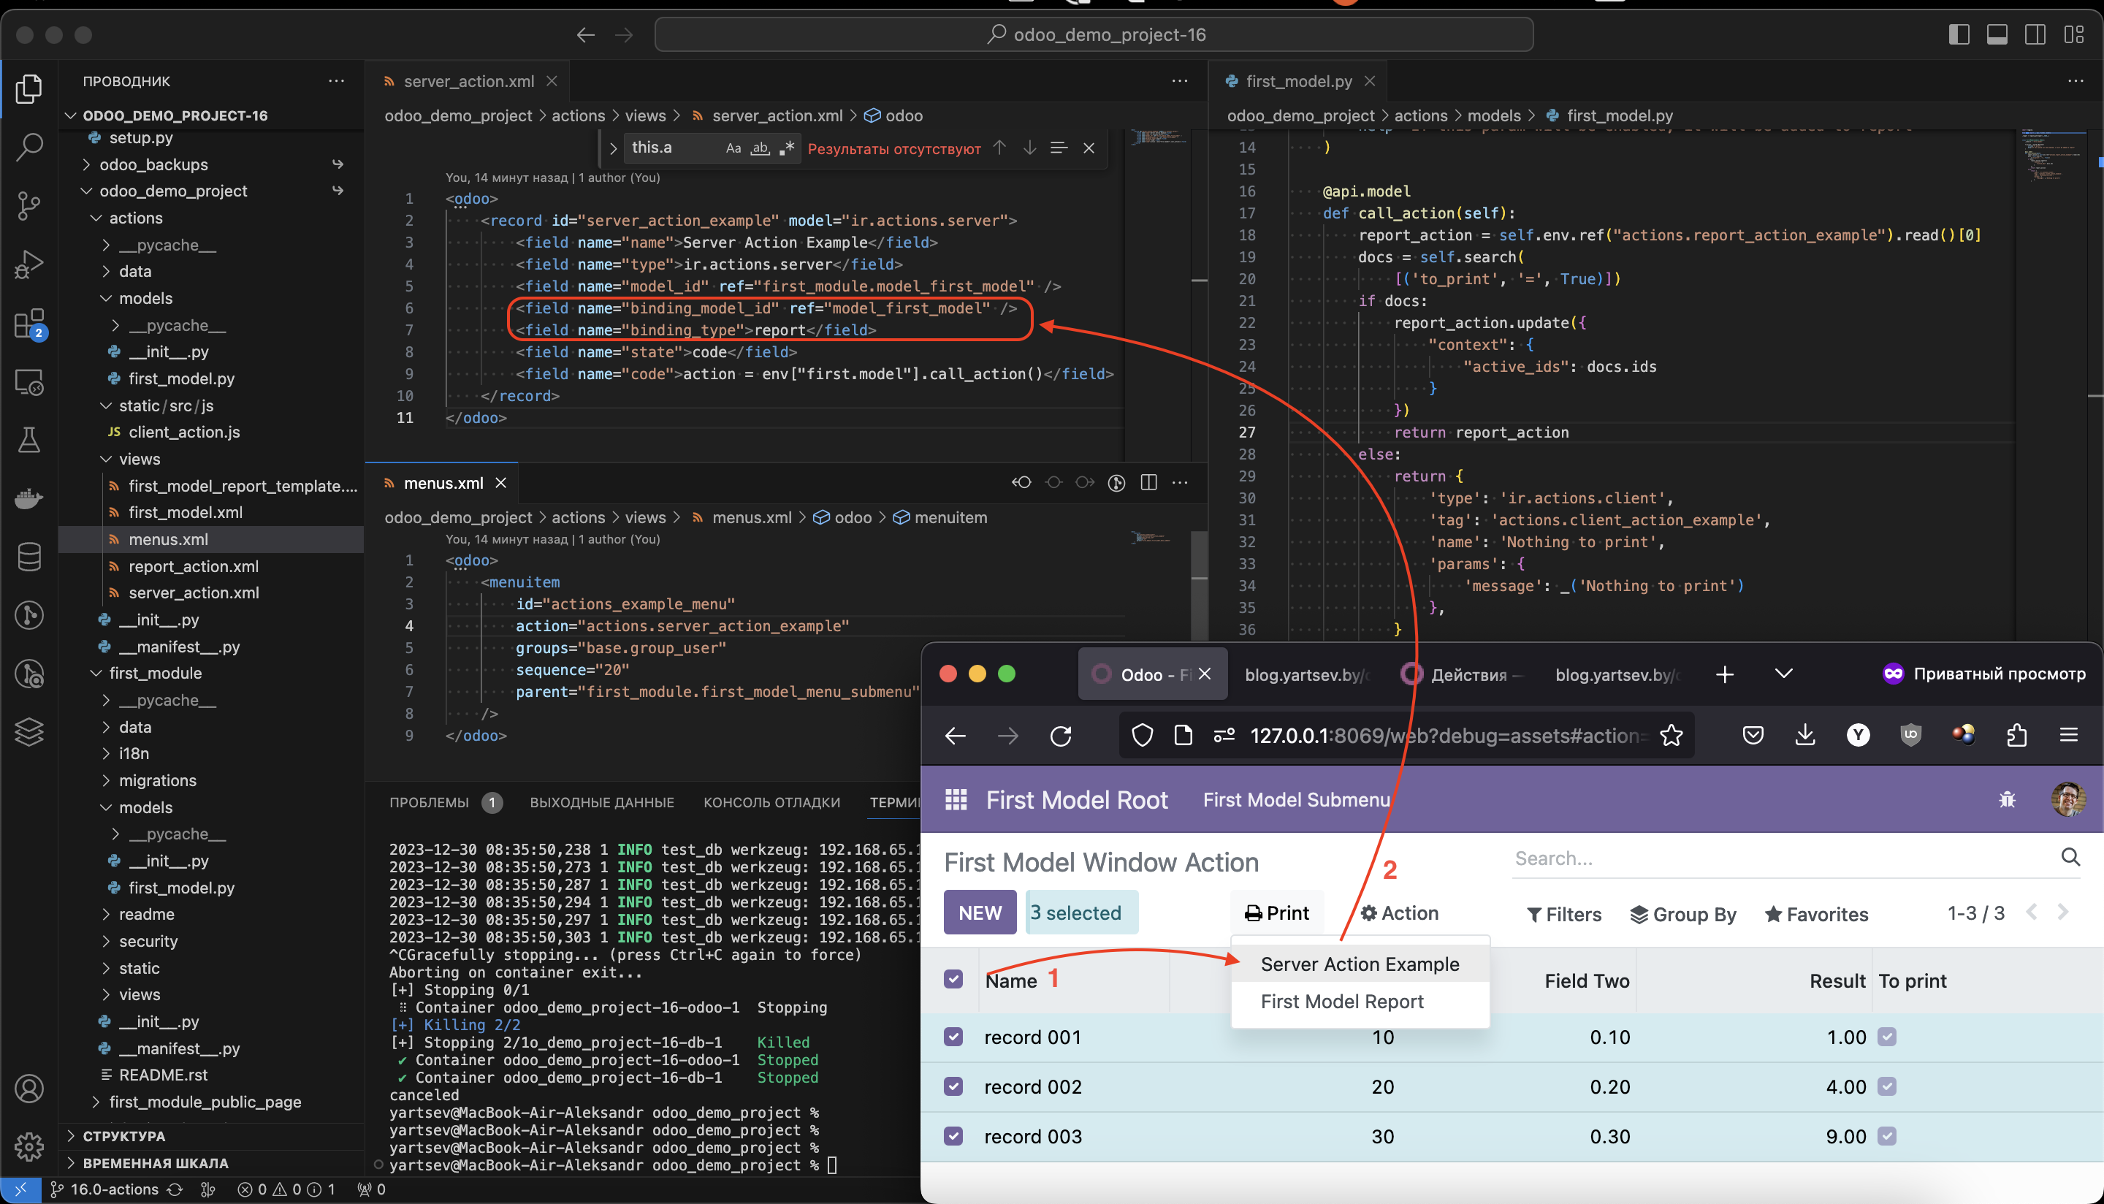Viewport: 2104px width, 1204px height.
Task: Open the browser list-all-tabs chevron
Action: click(1783, 674)
